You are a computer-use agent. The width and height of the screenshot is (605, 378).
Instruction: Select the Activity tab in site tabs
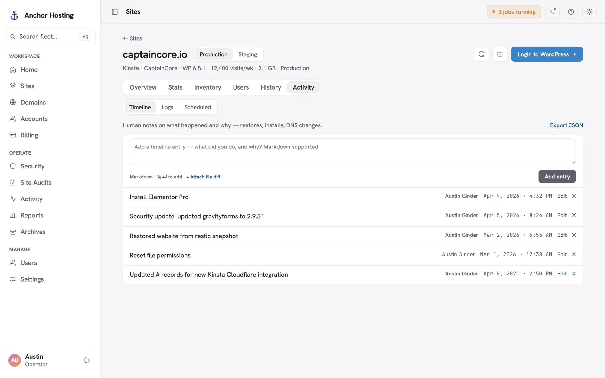click(x=303, y=87)
